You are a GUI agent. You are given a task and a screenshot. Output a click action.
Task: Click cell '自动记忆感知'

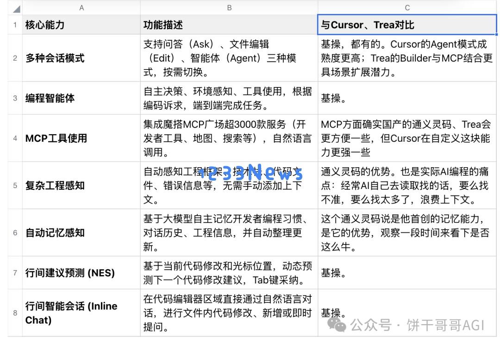coord(81,233)
